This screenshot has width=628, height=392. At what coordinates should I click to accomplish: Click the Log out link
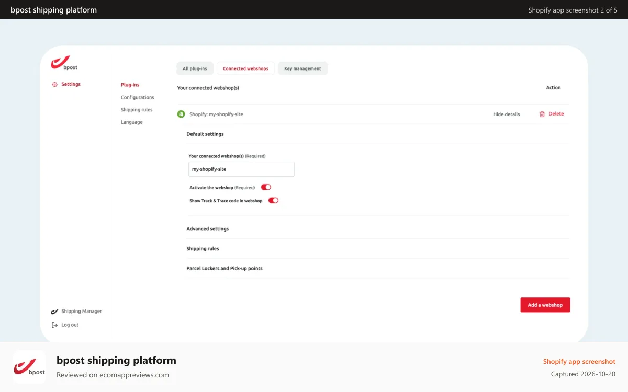tap(65, 325)
